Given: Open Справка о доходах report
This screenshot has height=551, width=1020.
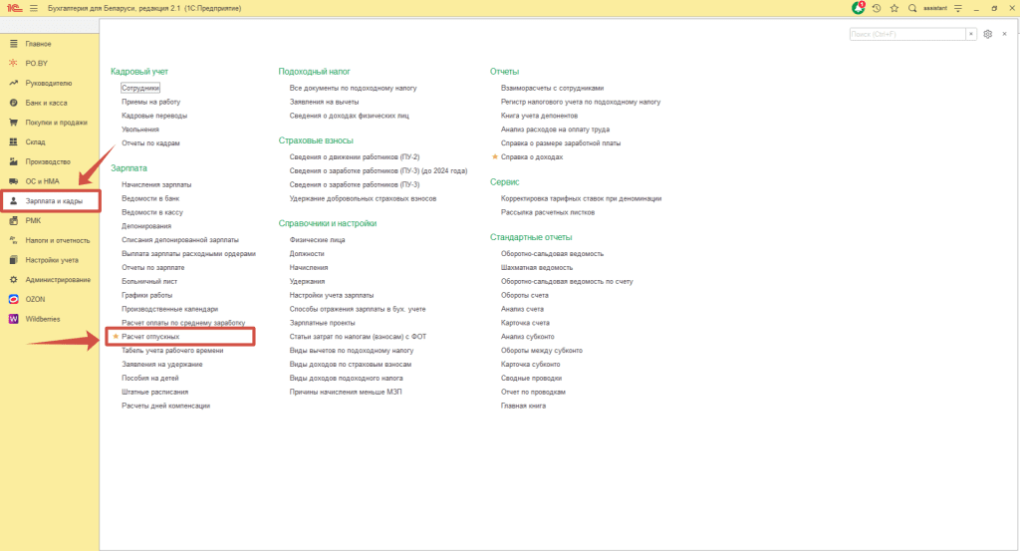Looking at the screenshot, I should tap(532, 156).
